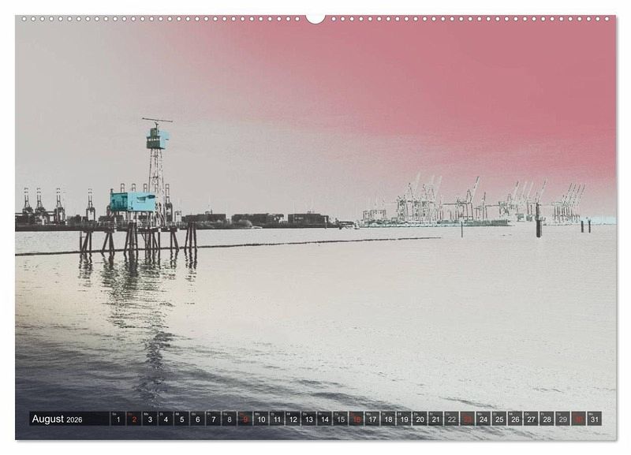Select the red Sunday date 2
Viewport: 631px width, 455px height.
click(134, 419)
